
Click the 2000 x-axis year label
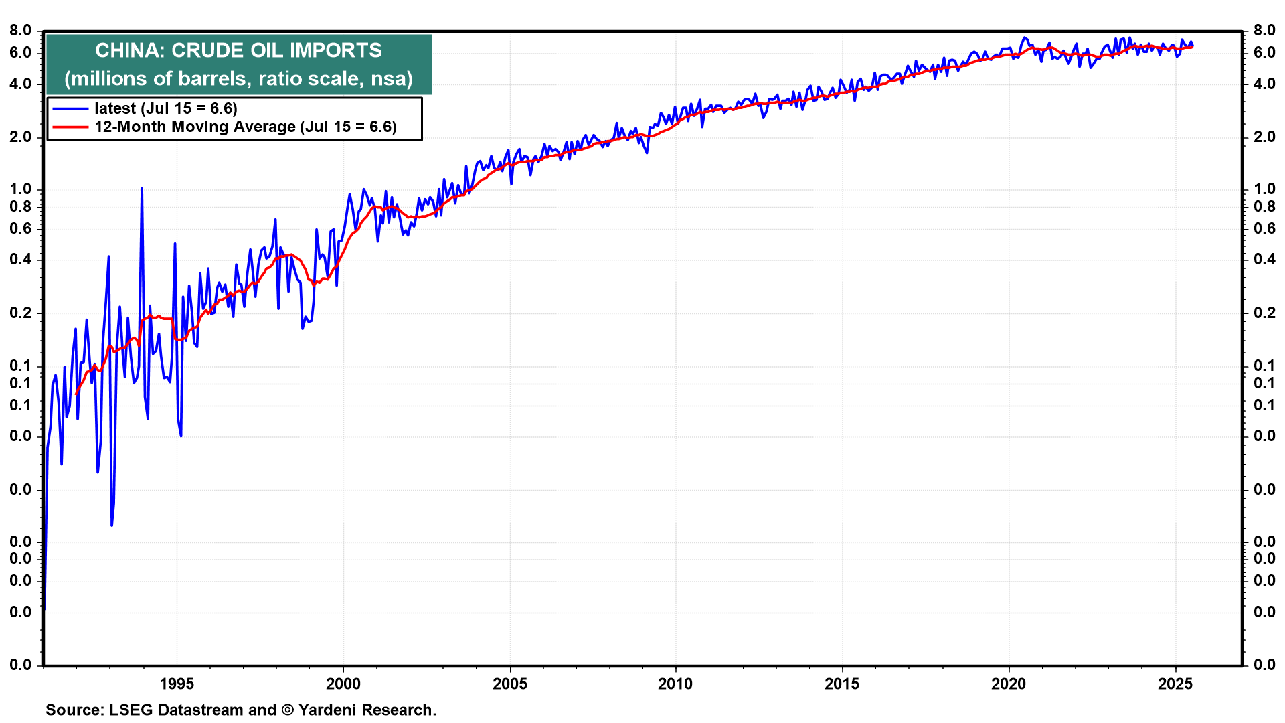coord(343,684)
